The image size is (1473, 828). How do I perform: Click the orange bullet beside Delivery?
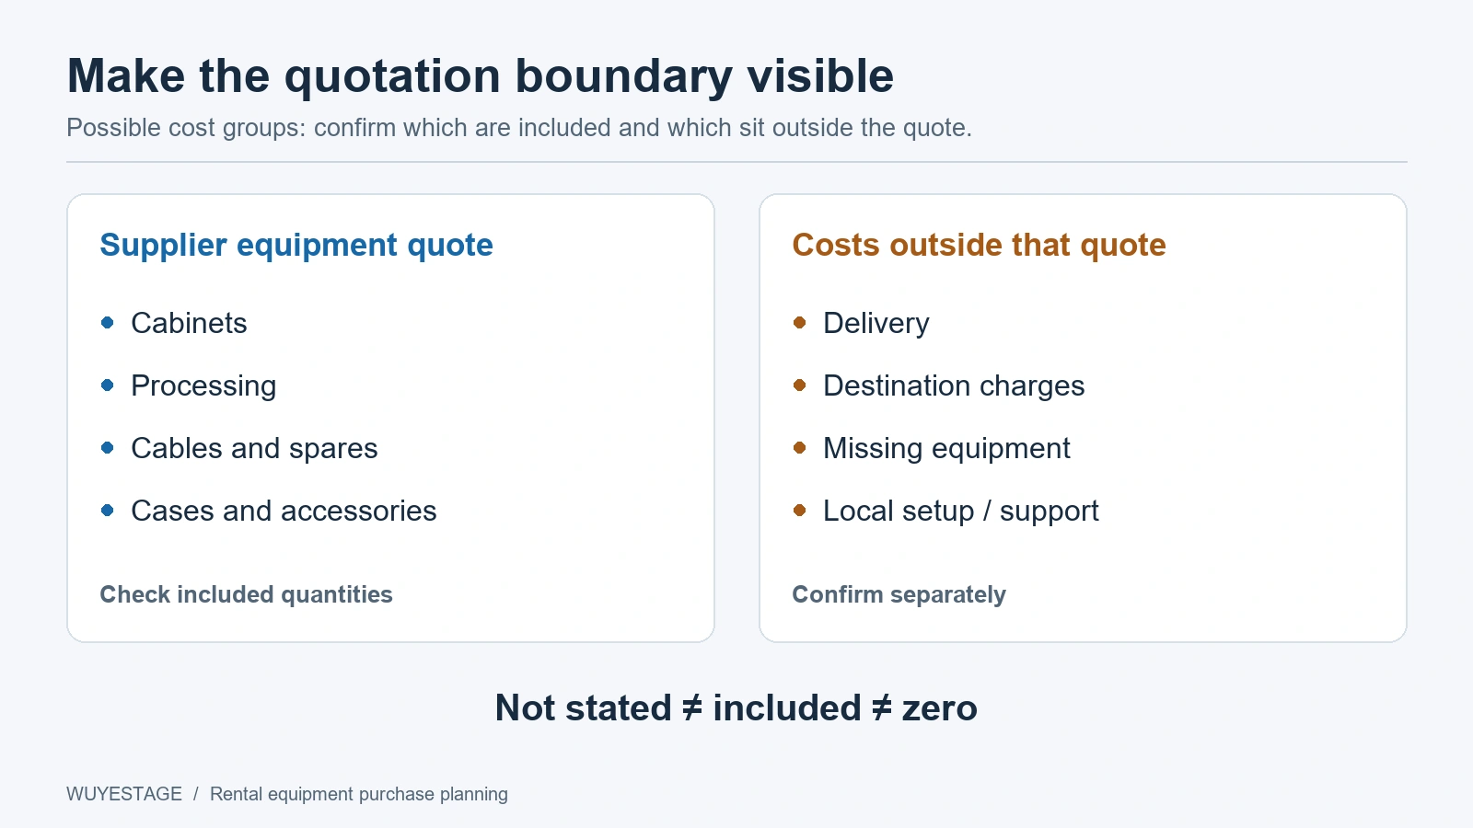(800, 322)
